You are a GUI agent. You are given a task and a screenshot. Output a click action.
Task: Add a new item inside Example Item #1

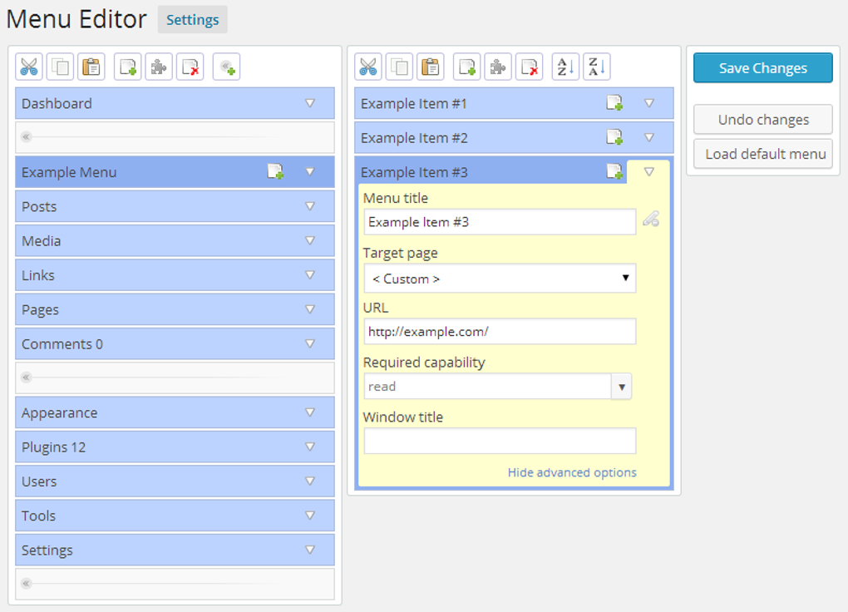[615, 102]
